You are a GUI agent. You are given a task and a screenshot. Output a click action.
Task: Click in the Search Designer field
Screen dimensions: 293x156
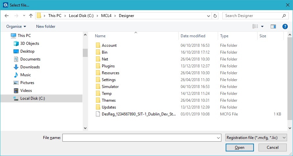pos(252,16)
